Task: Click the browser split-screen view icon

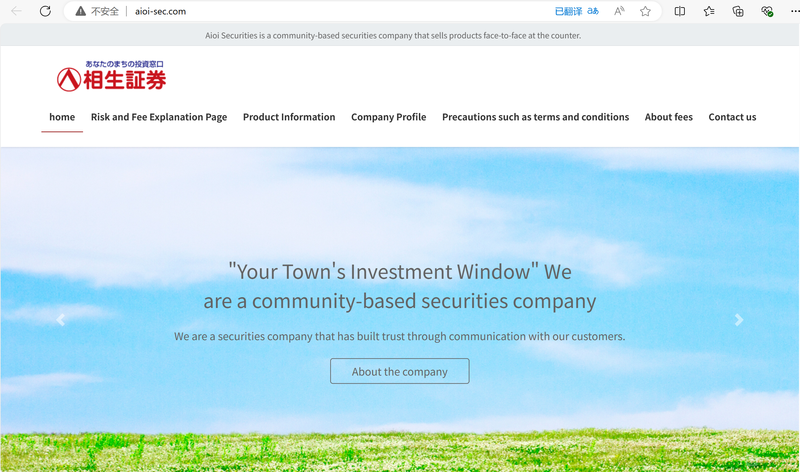Action: 680,11
